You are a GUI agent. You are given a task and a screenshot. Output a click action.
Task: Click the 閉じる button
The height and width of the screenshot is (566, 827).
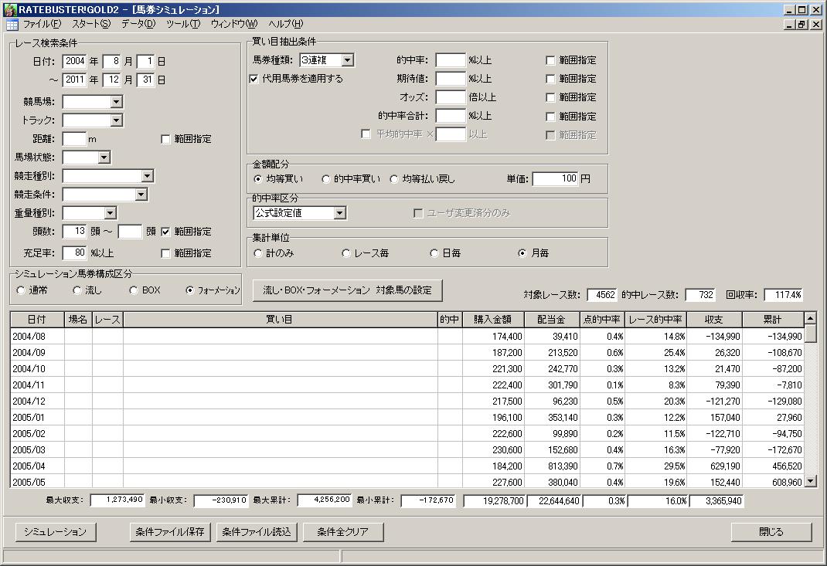(771, 532)
